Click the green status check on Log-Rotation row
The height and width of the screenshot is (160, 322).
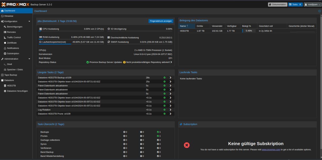[x=165, y=110]
